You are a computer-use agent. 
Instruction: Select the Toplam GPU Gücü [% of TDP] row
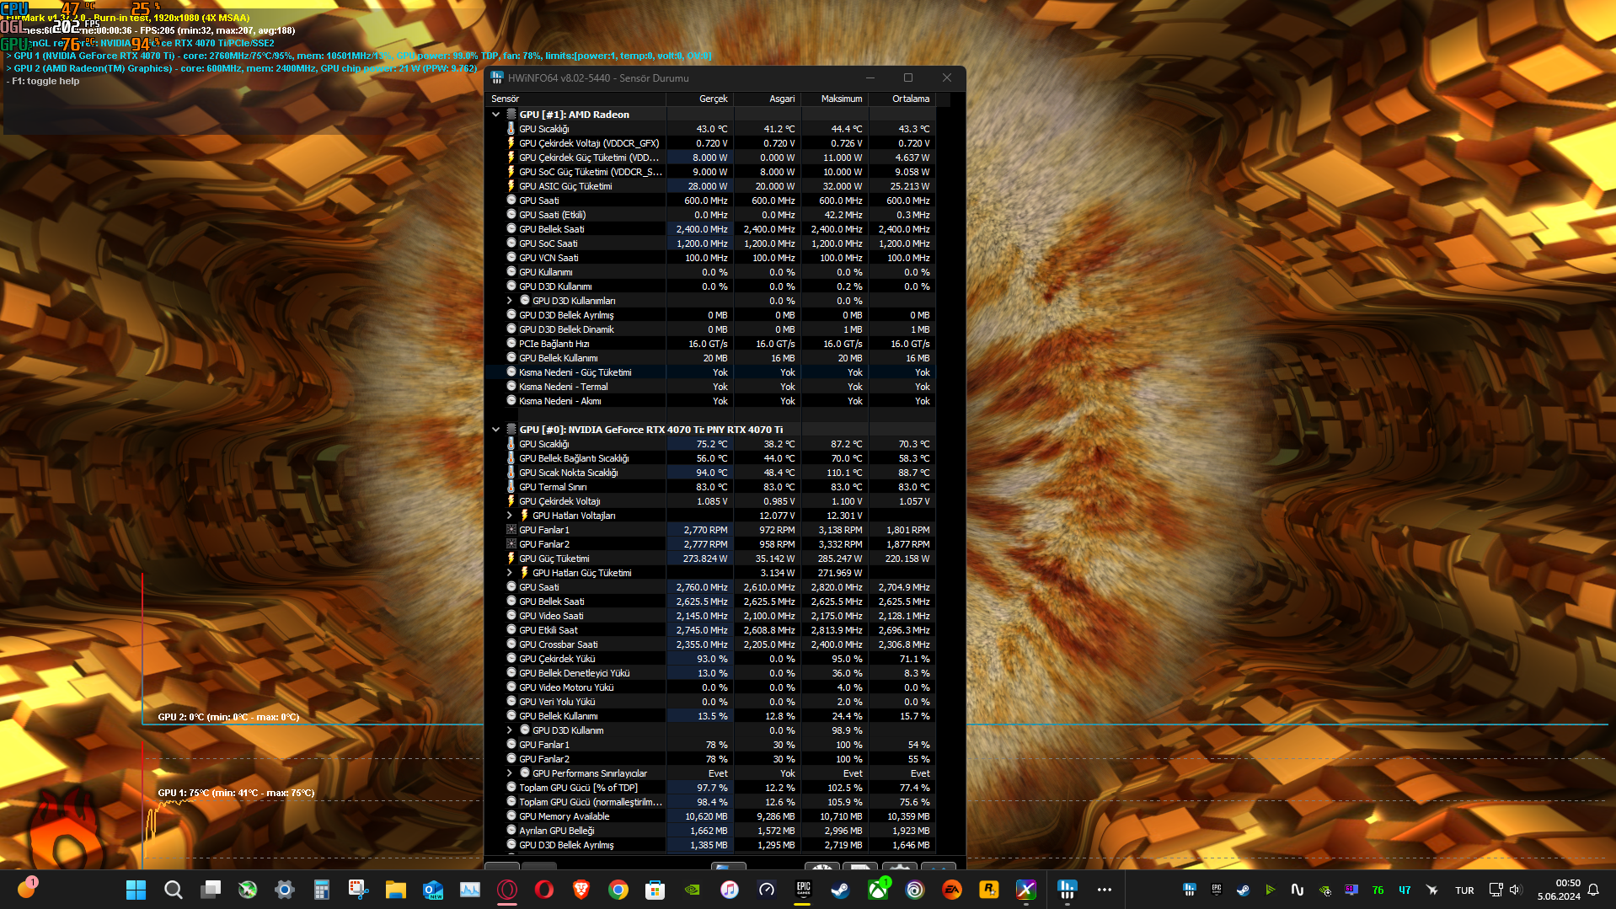(x=710, y=788)
